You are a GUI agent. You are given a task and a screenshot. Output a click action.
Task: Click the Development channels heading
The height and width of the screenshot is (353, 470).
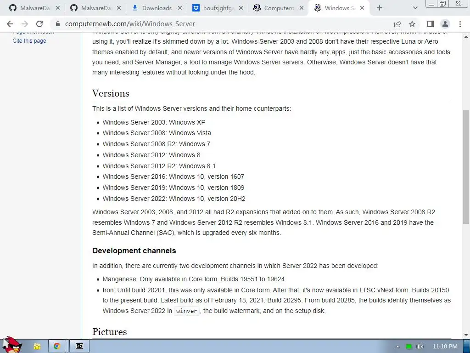click(x=134, y=251)
